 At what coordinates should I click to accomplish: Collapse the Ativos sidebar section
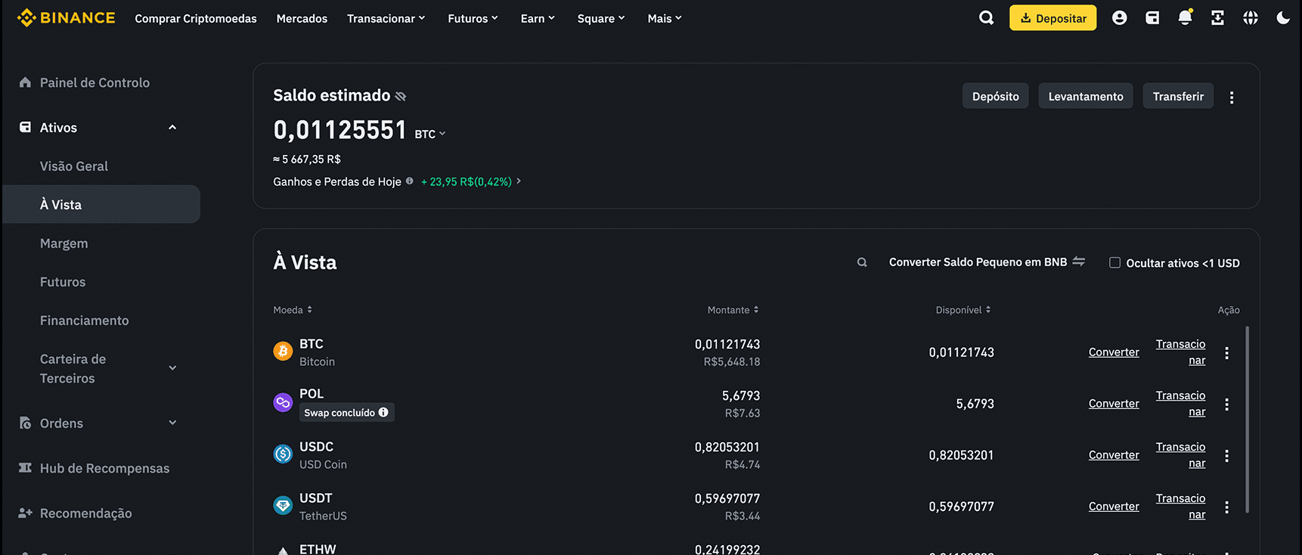click(x=172, y=127)
